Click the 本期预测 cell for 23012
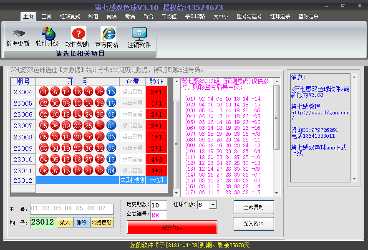 coord(132,180)
